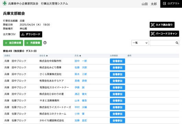
Task: Click the 備考 column header
Action: [x=129, y=56]
